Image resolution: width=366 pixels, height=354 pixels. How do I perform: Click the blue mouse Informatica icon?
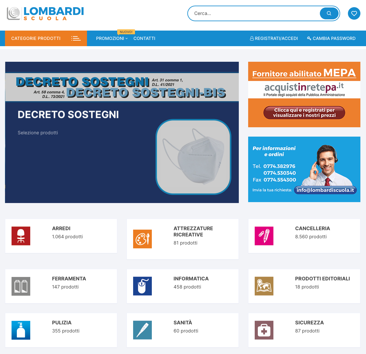click(142, 286)
